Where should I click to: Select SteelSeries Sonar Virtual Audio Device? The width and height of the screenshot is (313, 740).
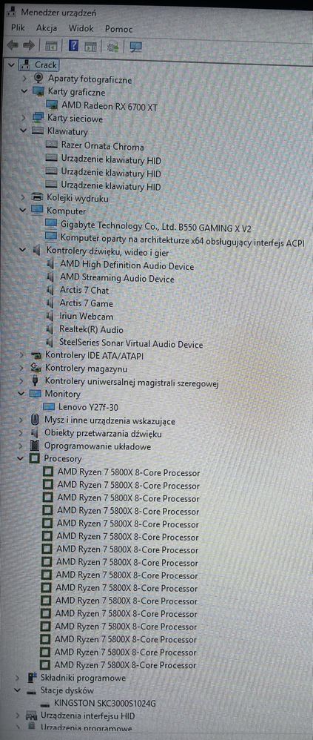pos(131,344)
